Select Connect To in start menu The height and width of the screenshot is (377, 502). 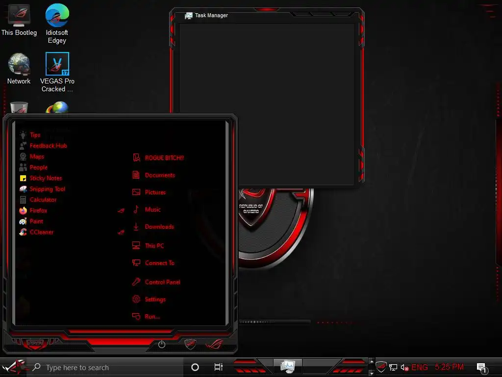[153, 263]
